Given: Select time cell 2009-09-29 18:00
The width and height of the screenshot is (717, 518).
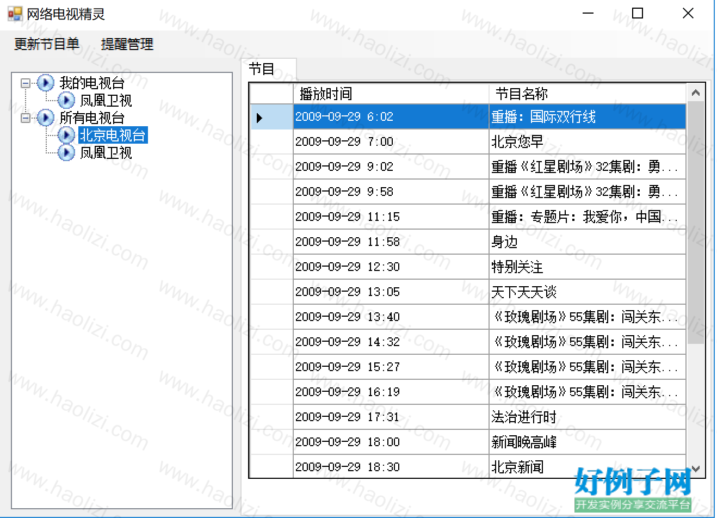Looking at the screenshot, I should pyautogui.click(x=391, y=442).
